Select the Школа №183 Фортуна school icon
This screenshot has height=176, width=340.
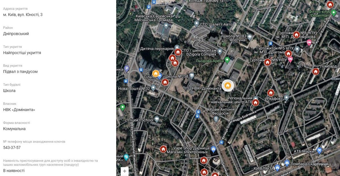click(250, 37)
